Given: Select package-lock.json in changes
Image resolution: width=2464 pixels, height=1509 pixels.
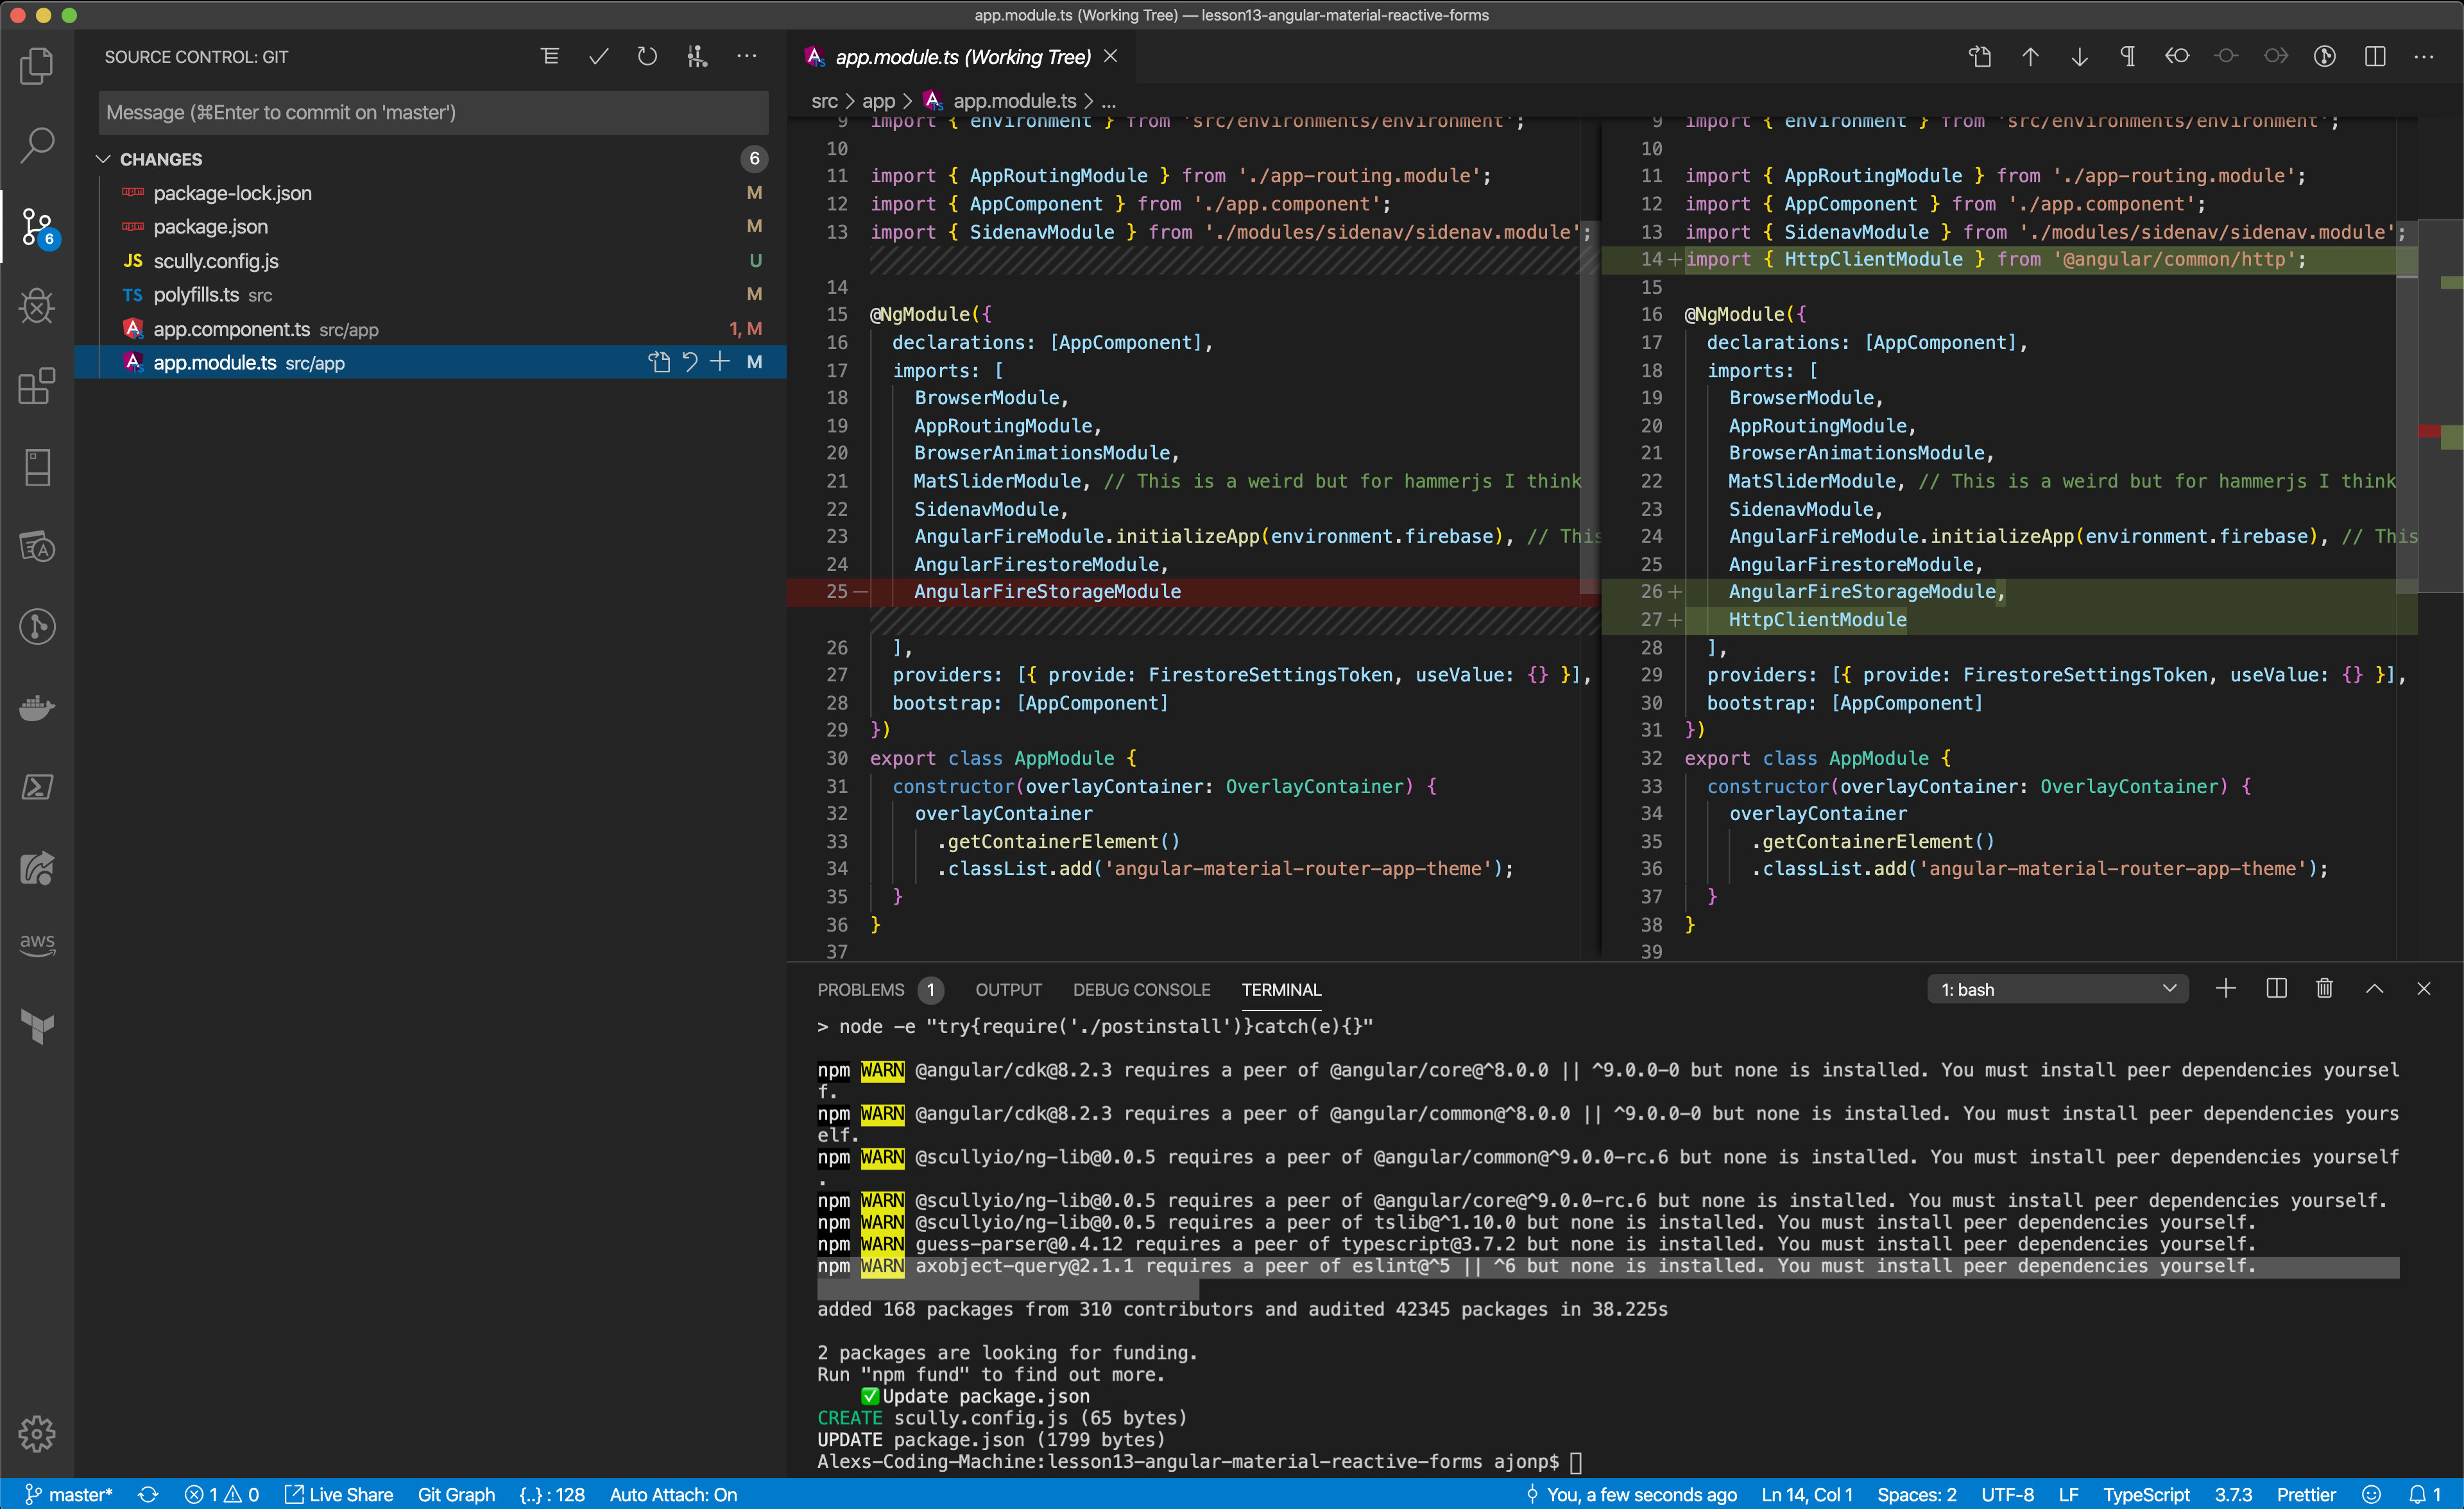Looking at the screenshot, I should (x=431, y=193).
